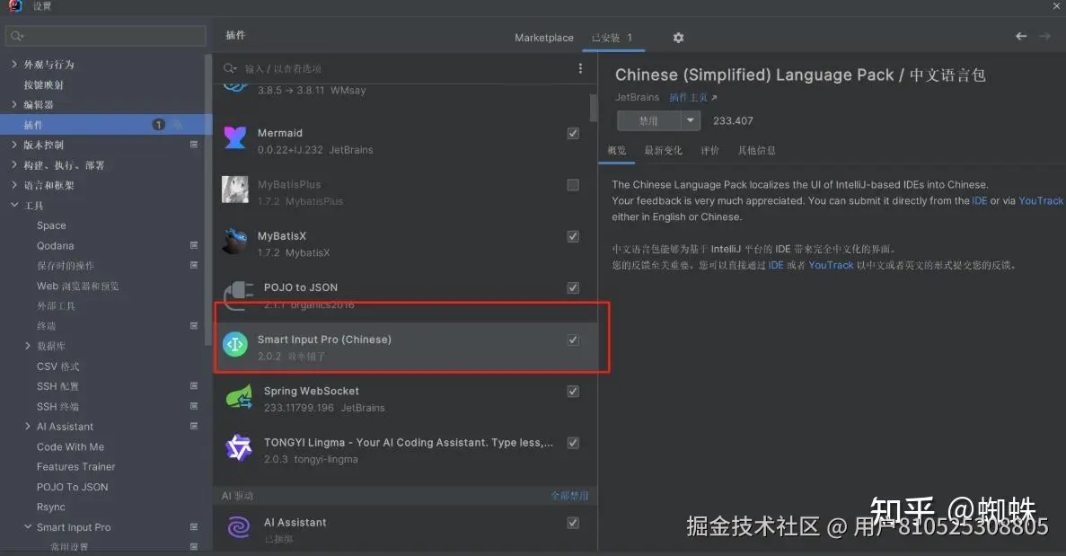Disable the Mermaid plugin checkbox
1066x556 pixels.
tap(573, 133)
